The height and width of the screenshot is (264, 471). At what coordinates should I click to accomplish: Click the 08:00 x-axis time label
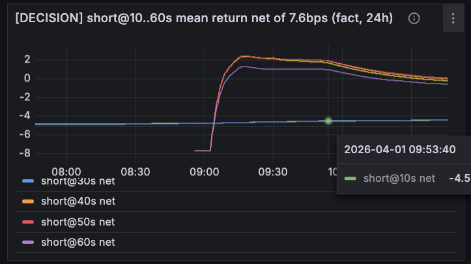pyautogui.click(x=66, y=172)
